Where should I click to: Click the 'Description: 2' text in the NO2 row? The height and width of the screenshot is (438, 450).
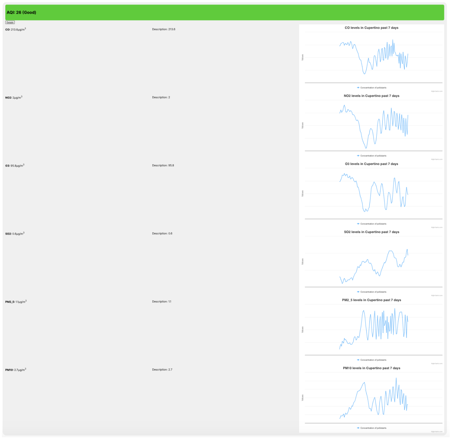[x=161, y=97]
